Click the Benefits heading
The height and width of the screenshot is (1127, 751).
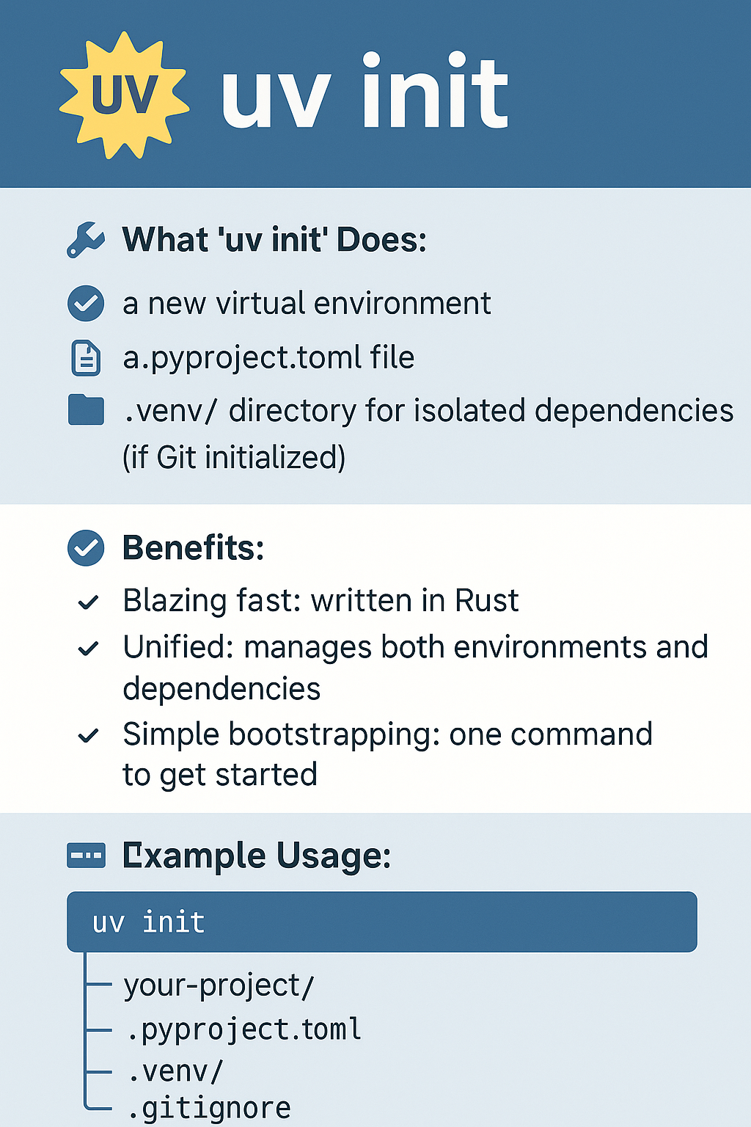(194, 548)
